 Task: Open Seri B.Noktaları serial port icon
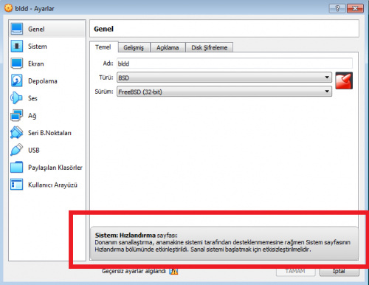[x=17, y=132]
